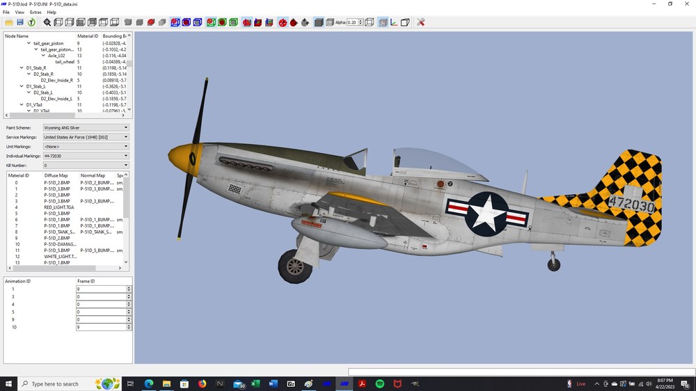Click the Windows Start button

click(x=8, y=384)
